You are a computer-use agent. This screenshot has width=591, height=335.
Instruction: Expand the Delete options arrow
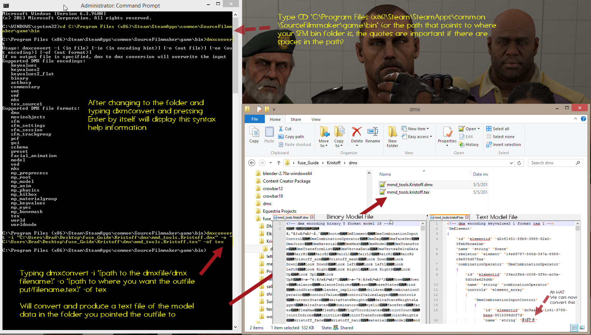tap(357, 146)
